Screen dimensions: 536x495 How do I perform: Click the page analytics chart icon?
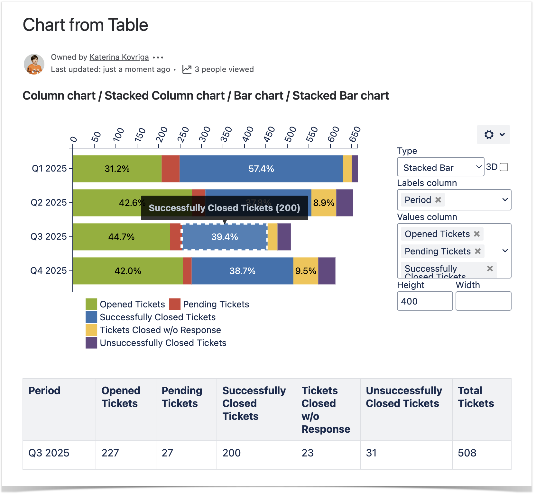pyautogui.click(x=187, y=69)
